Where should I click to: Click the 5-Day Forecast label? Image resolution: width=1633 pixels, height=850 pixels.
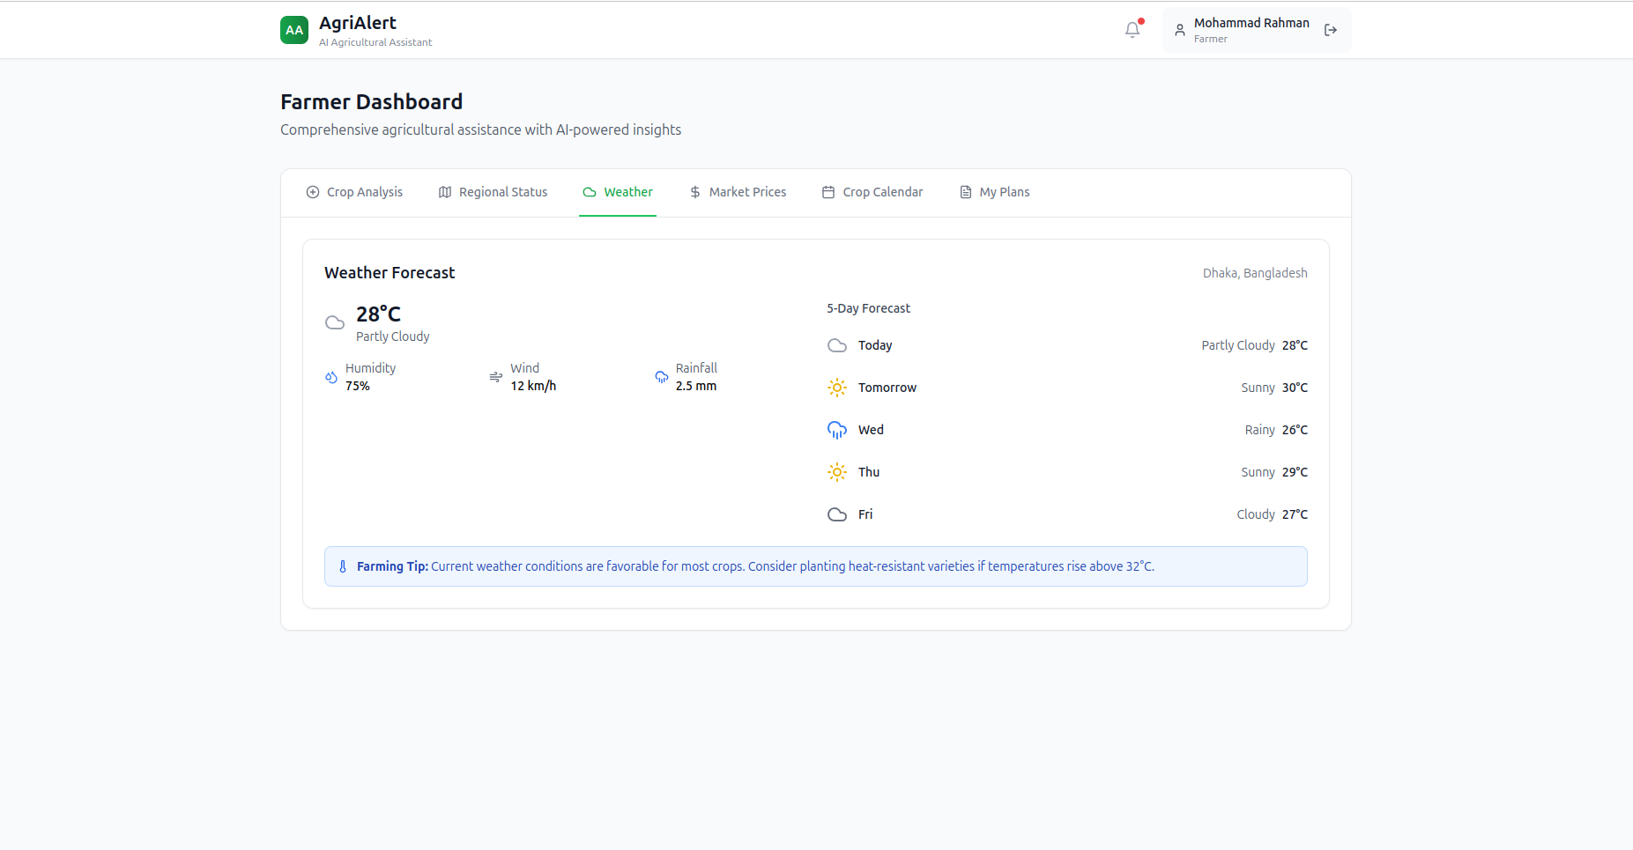click(x=868, y=308)
